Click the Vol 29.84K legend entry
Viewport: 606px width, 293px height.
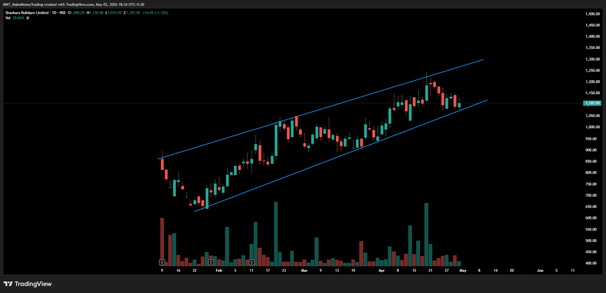click(x=14, y=18)
